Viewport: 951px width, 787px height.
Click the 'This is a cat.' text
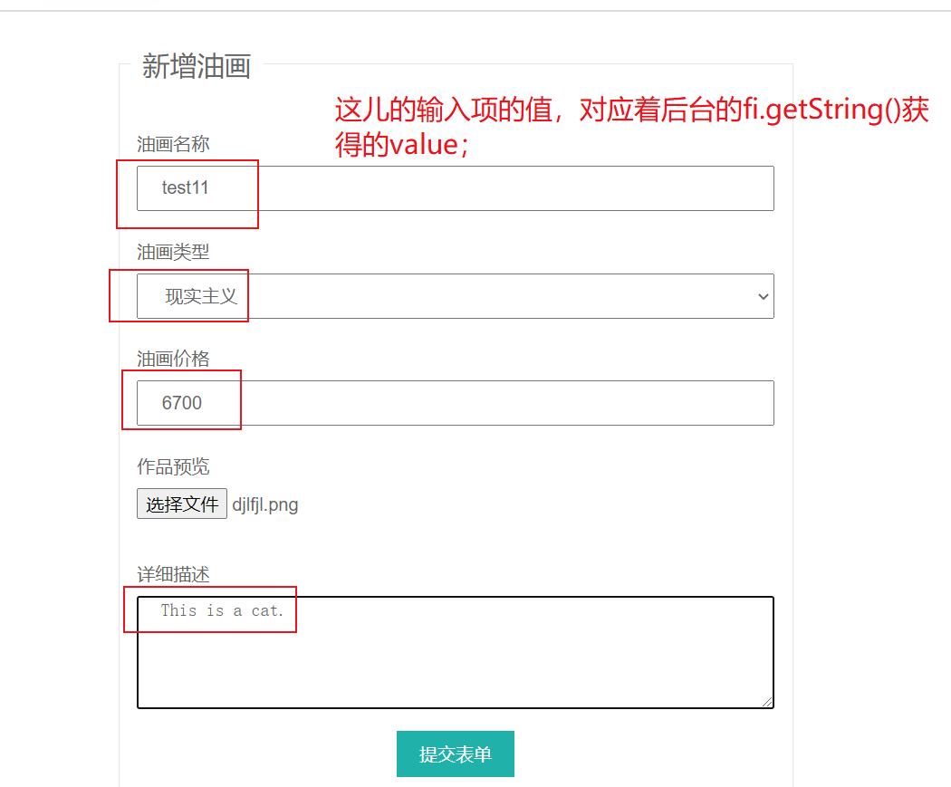pyautogui.click(x=222, y=610)
